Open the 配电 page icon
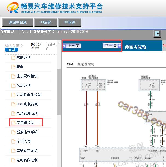The height and width of the screenshot is (167, 166). coord(13,67)
